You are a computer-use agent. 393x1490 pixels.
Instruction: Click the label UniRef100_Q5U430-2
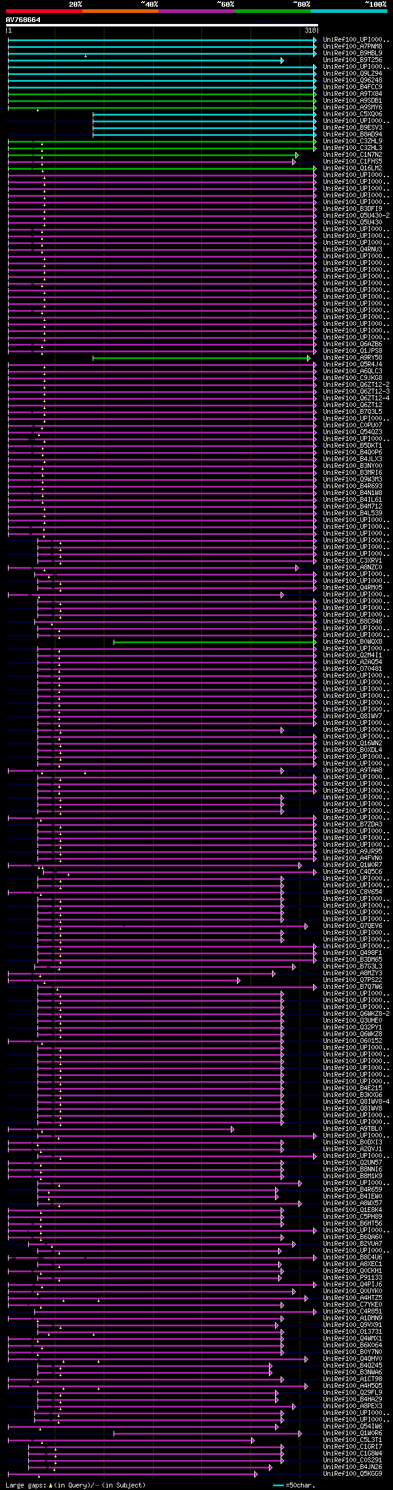pyautogui.click(x=356, y=215)
